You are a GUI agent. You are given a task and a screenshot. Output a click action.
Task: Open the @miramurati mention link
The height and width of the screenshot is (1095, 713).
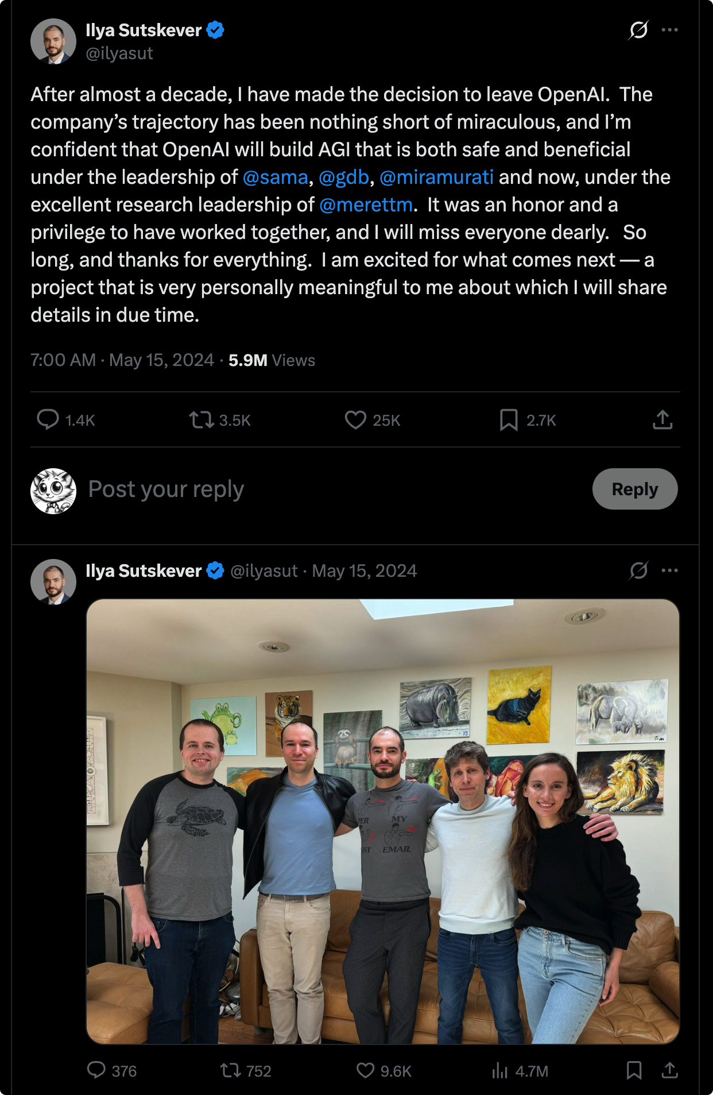pyautogui.click(x=436, y=177)
